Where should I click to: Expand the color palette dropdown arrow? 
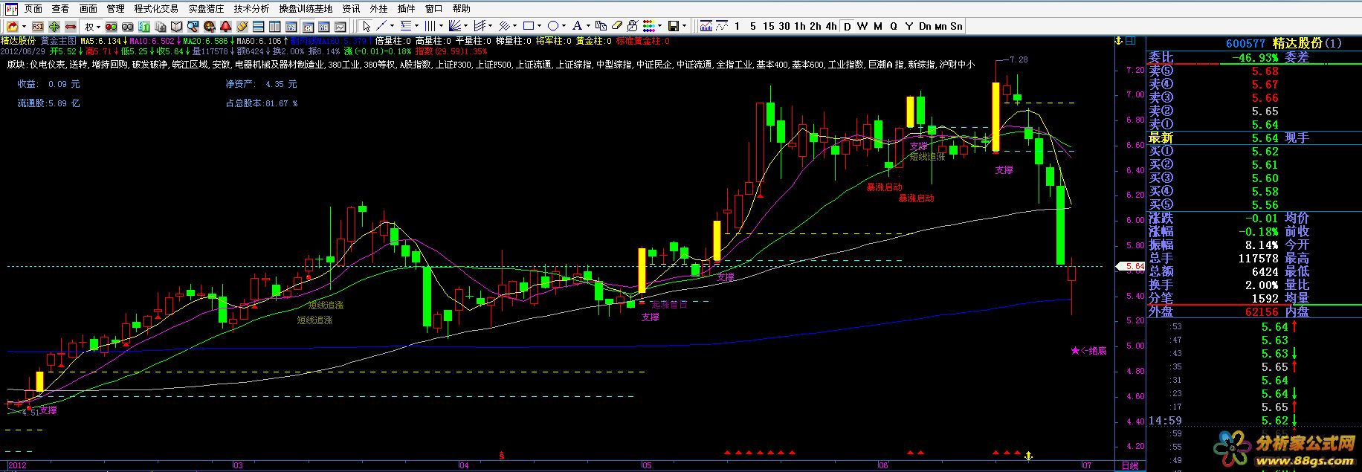pos(659,26)
